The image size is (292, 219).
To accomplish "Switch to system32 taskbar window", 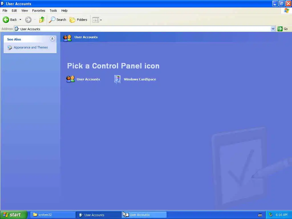I will [x=53, y=215].
